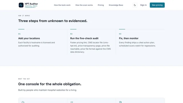
Task: Select the 'Run the five-check audit' heading
Action: click(x=84, y=38)
